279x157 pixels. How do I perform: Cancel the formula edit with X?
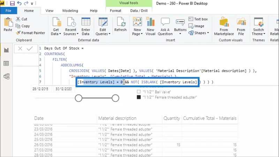(20, 48)
